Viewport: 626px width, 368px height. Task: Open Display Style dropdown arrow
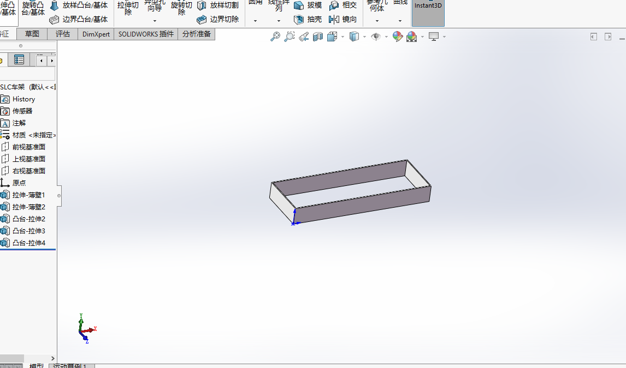point(364,37)
